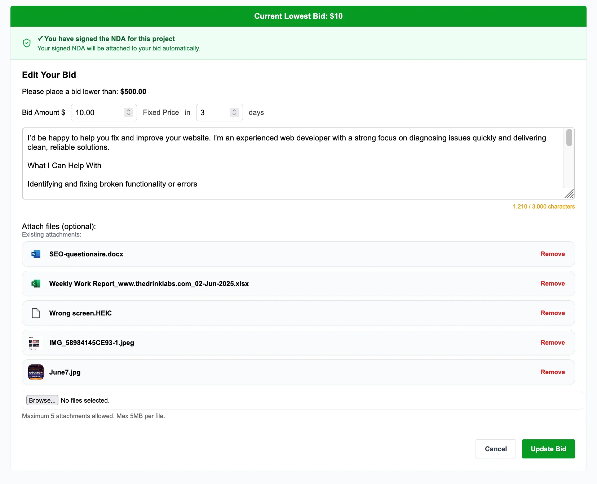
Task: Click the proposal textarea scrollbar
Action: point(569,138)
